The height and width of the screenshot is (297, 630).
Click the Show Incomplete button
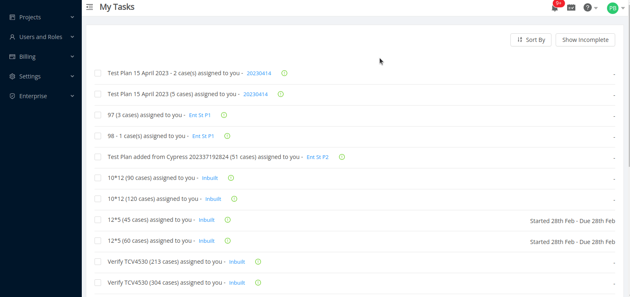click(x=585, y=40)
